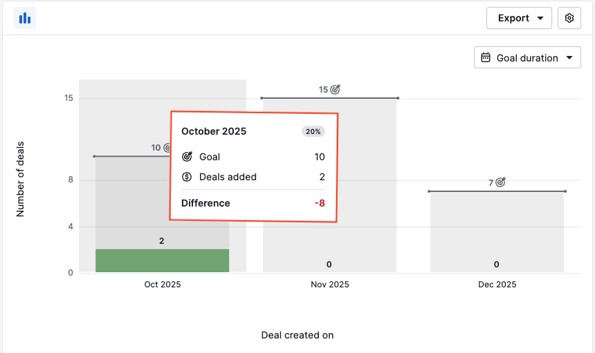Click the bar chart view icon
This screenshot has width=595, height=353.
tap(25, 18)
